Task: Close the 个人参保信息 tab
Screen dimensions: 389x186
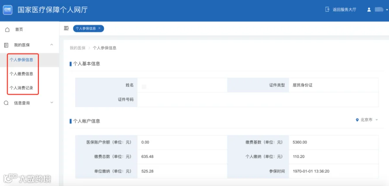Action: point(99,28)
